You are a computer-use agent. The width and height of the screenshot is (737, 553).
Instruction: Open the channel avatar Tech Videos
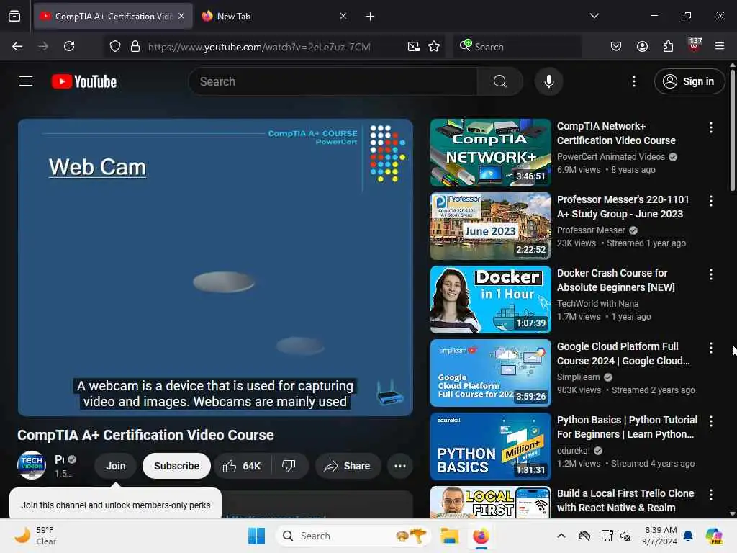(x=32, y=464)
